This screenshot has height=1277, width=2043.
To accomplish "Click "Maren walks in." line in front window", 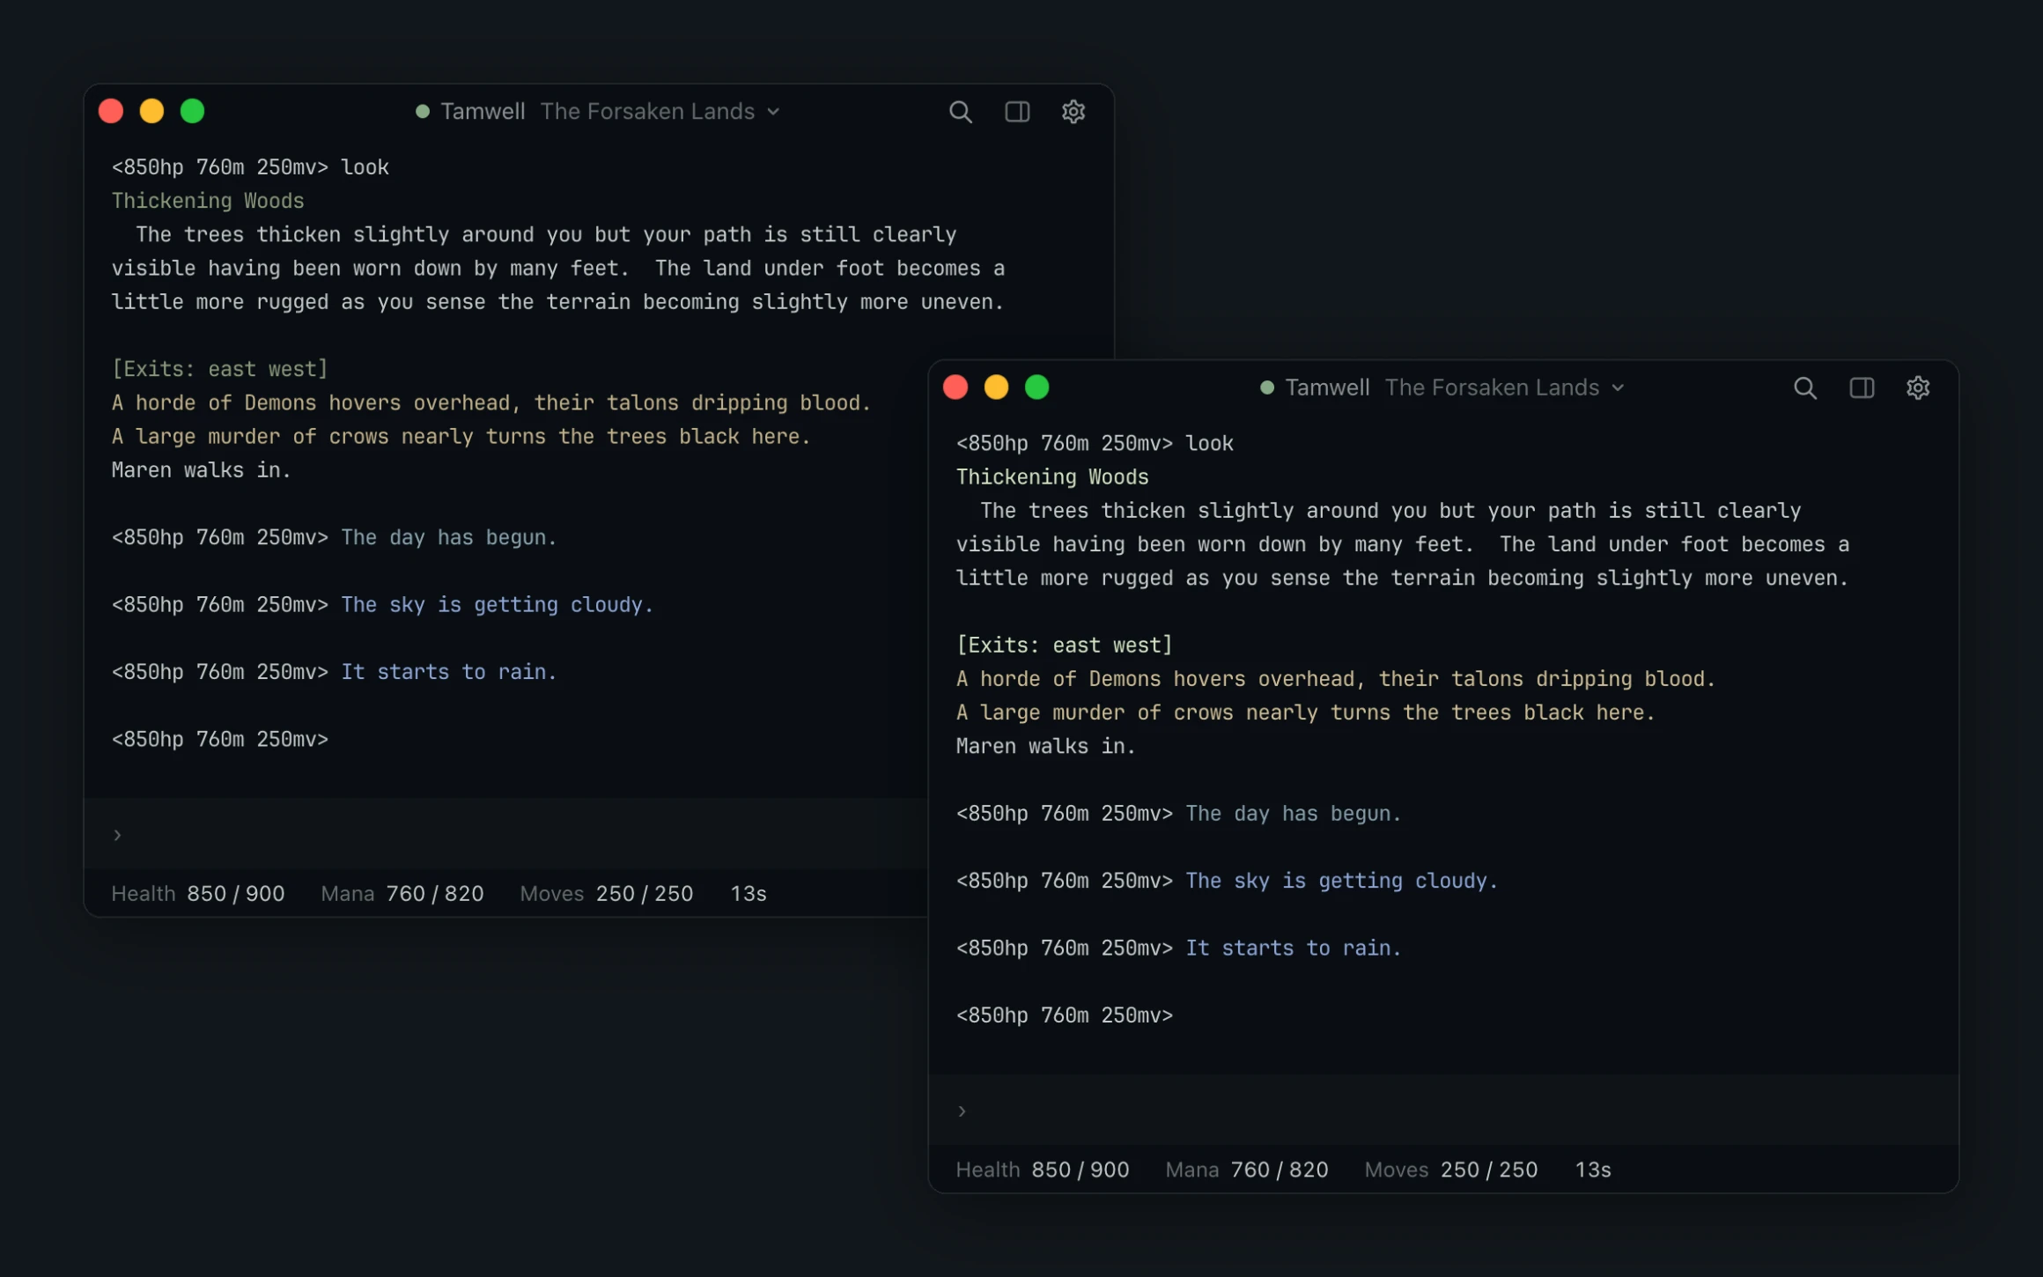I will tap(1046, 746).
